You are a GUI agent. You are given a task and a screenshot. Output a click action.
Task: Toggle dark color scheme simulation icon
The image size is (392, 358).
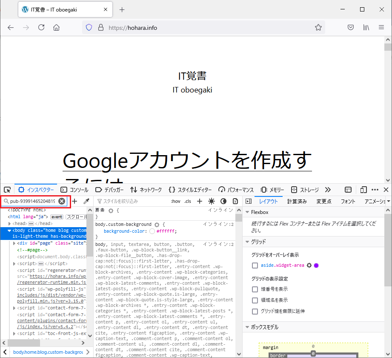(223, 201)
